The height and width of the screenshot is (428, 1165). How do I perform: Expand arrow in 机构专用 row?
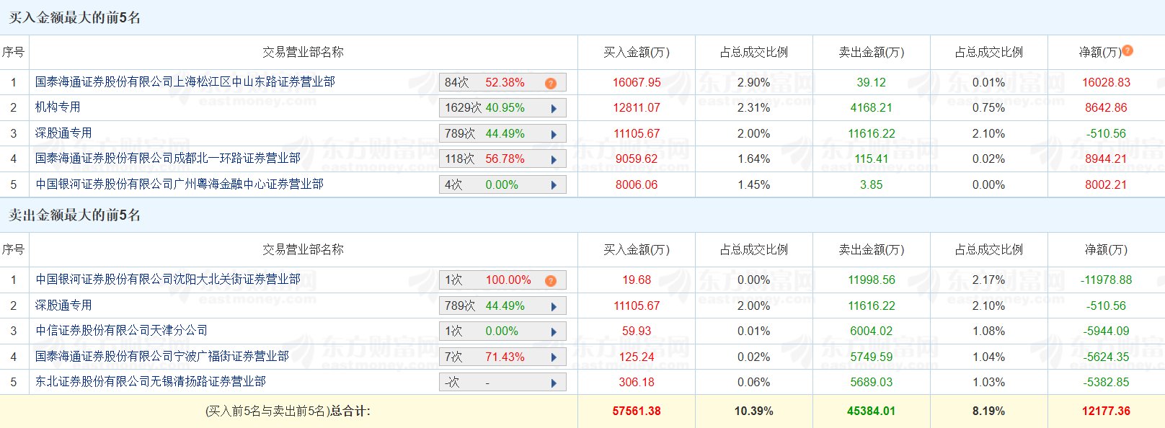click(x=554, y=109)
